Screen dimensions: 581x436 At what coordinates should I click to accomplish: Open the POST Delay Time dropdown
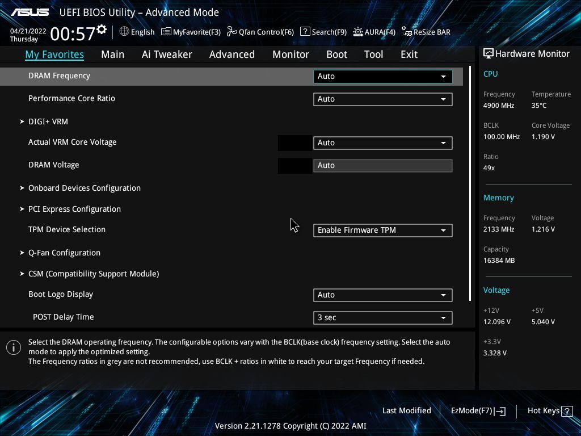(x=383, y=318)
